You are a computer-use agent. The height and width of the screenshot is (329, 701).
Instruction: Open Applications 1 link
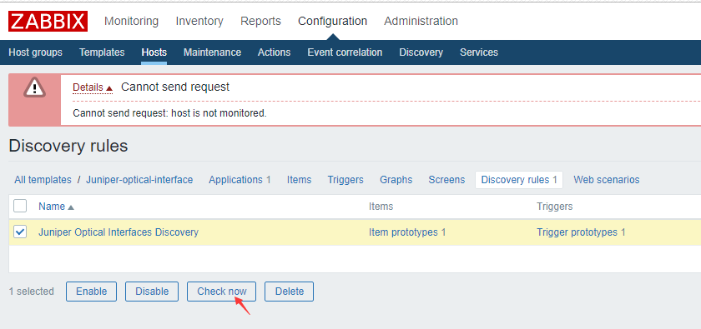click(240, 180)
